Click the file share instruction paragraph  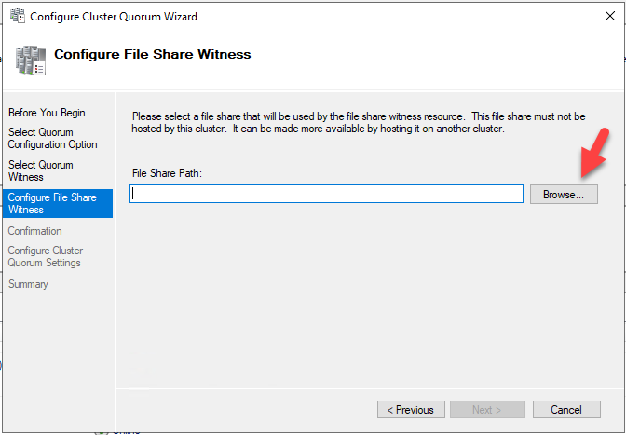point(359,123)
